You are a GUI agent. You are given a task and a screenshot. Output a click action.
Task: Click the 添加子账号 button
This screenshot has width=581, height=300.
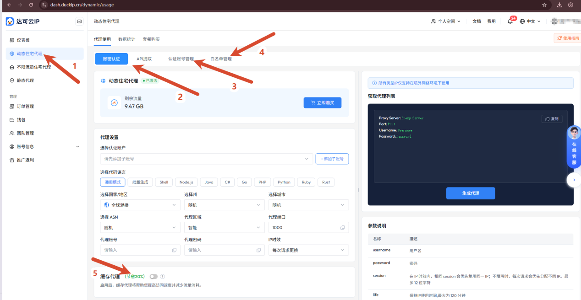point(332,159)
